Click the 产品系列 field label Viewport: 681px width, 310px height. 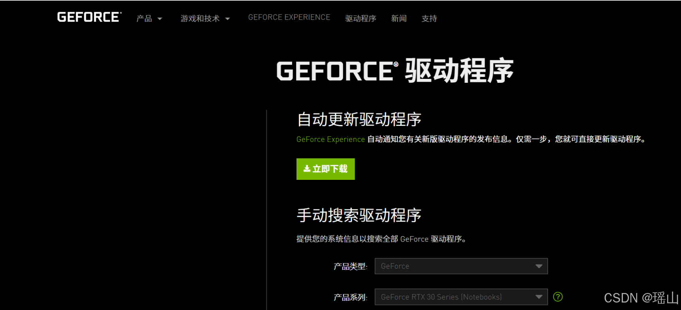point(351,297)
